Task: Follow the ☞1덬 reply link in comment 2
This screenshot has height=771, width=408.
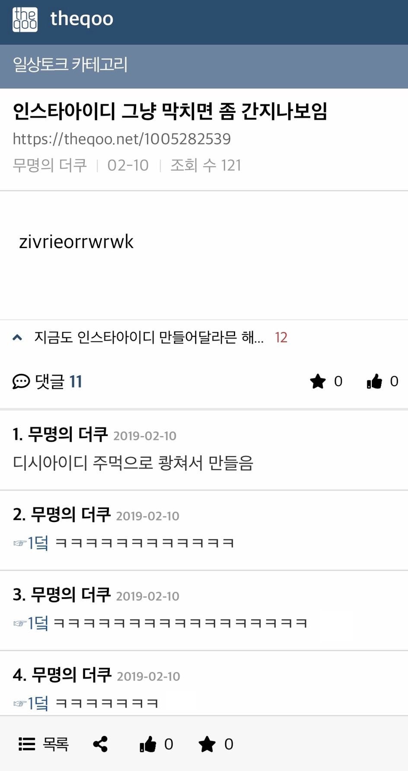Action: pyautogui.click(x=31, y=543)
